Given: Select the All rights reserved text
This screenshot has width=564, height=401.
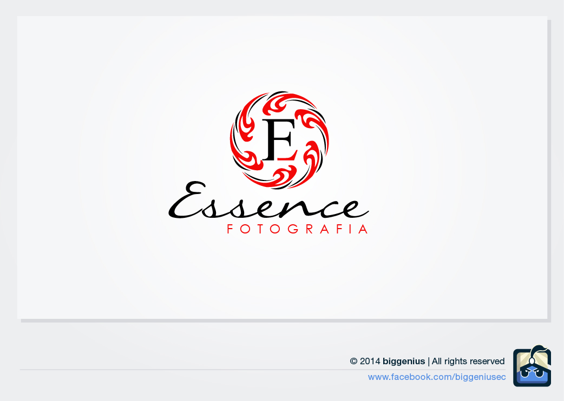Looking at the screenshot, I should tap(468, 361).
